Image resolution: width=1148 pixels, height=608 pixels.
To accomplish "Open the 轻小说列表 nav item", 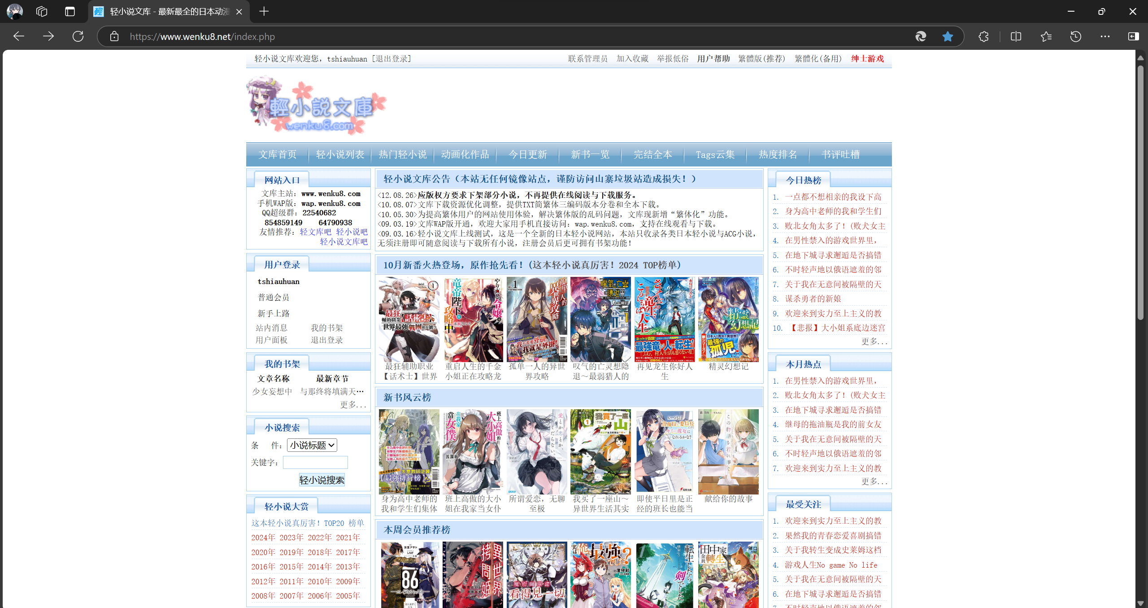I will click(340, 155).
